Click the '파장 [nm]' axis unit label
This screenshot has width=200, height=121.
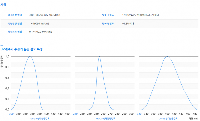(193, 118)
